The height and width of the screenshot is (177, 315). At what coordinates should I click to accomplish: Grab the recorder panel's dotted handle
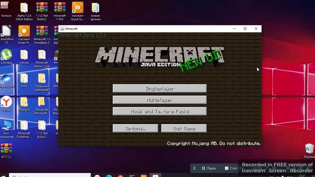(194, 168)
